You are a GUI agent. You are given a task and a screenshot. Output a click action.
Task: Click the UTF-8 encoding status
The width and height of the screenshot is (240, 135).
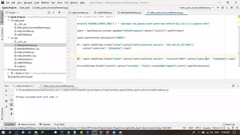pos(198,128)
